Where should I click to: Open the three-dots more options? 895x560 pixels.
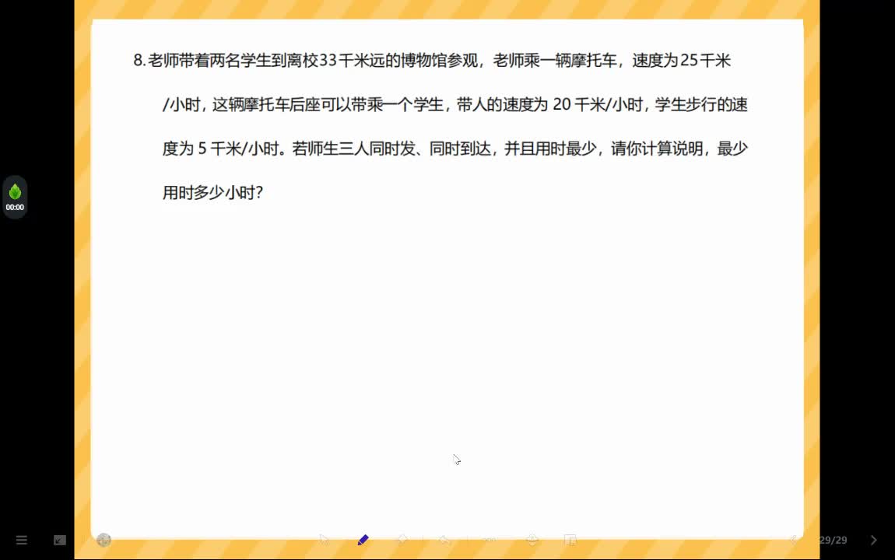click(x=490, y=540)
